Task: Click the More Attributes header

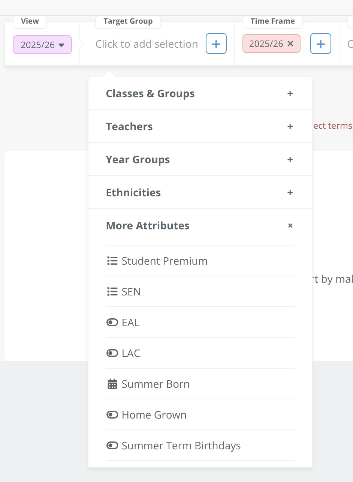Action: tap(148, 226)
